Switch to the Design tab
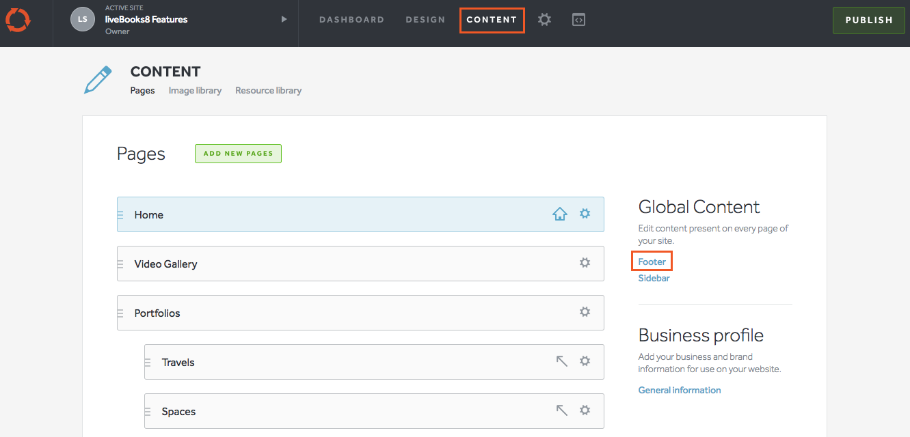Viewport: 910px width, 437px height. click(x=425, y=20)
